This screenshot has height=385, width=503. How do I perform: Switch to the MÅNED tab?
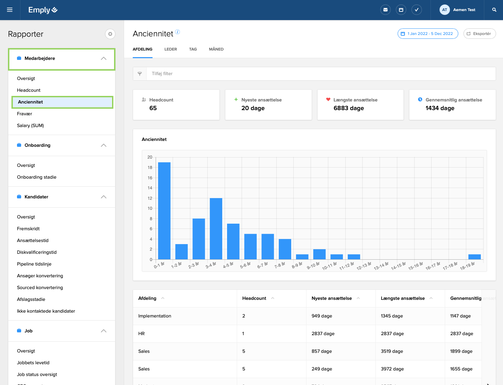216,49
